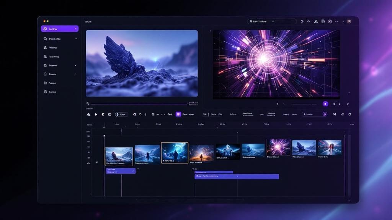Select the highlighted purple sidebar item
This screenshot has height=220, width=392.
pyautogui.click(x=59, y=29)
